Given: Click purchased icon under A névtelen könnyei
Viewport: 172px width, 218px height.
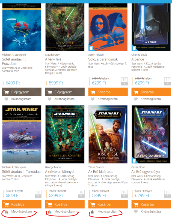Looking at the screenshot, I should coord(50,212).
